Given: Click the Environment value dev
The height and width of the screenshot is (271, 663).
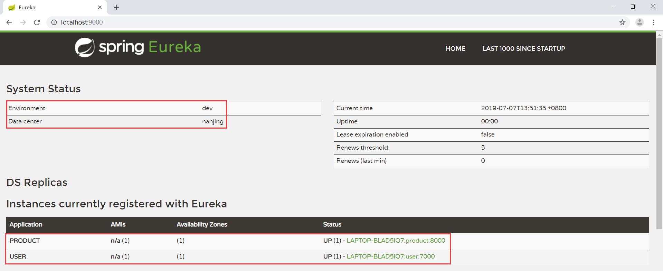Looking at the screenshot, I should coord(207,108).
